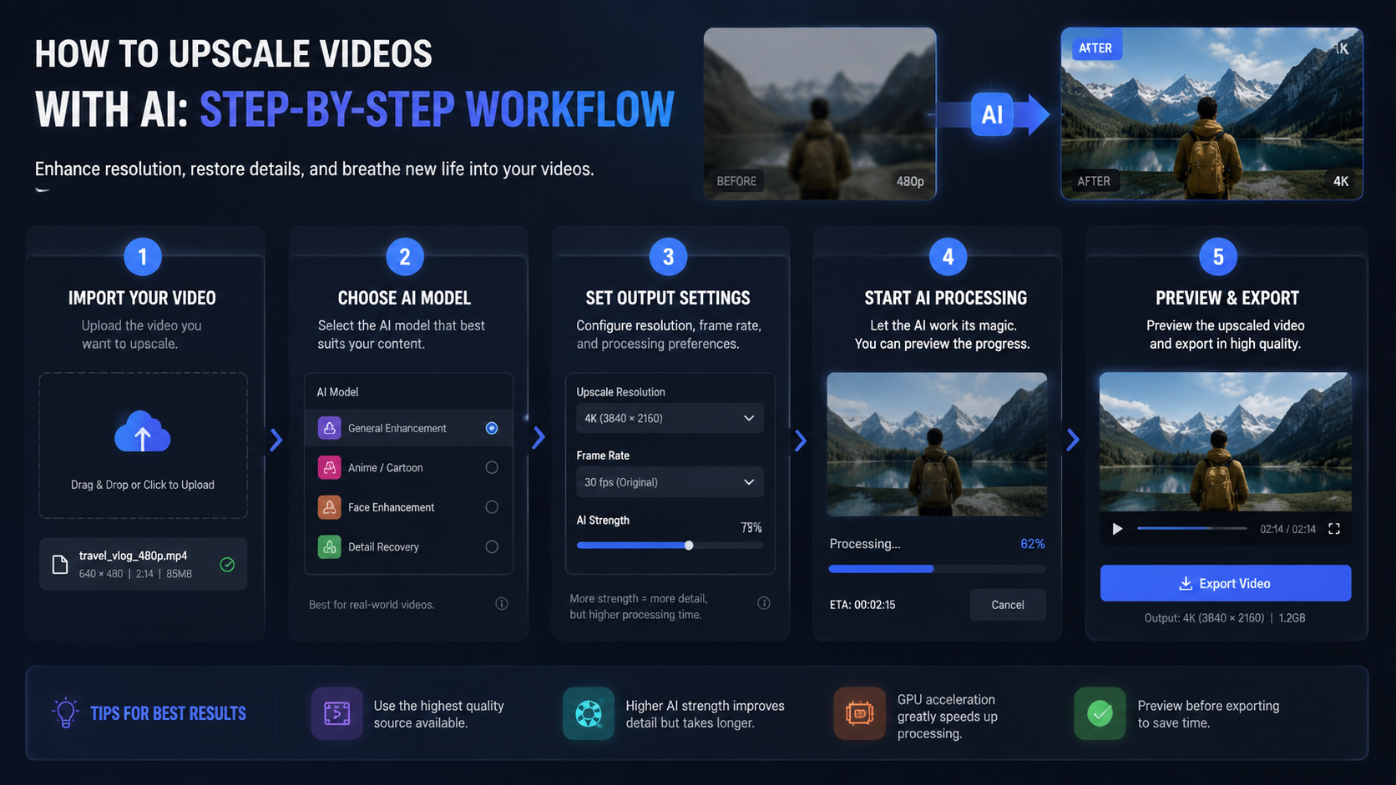Click the chevron after Start AI Processing step

pos(1073,440)
